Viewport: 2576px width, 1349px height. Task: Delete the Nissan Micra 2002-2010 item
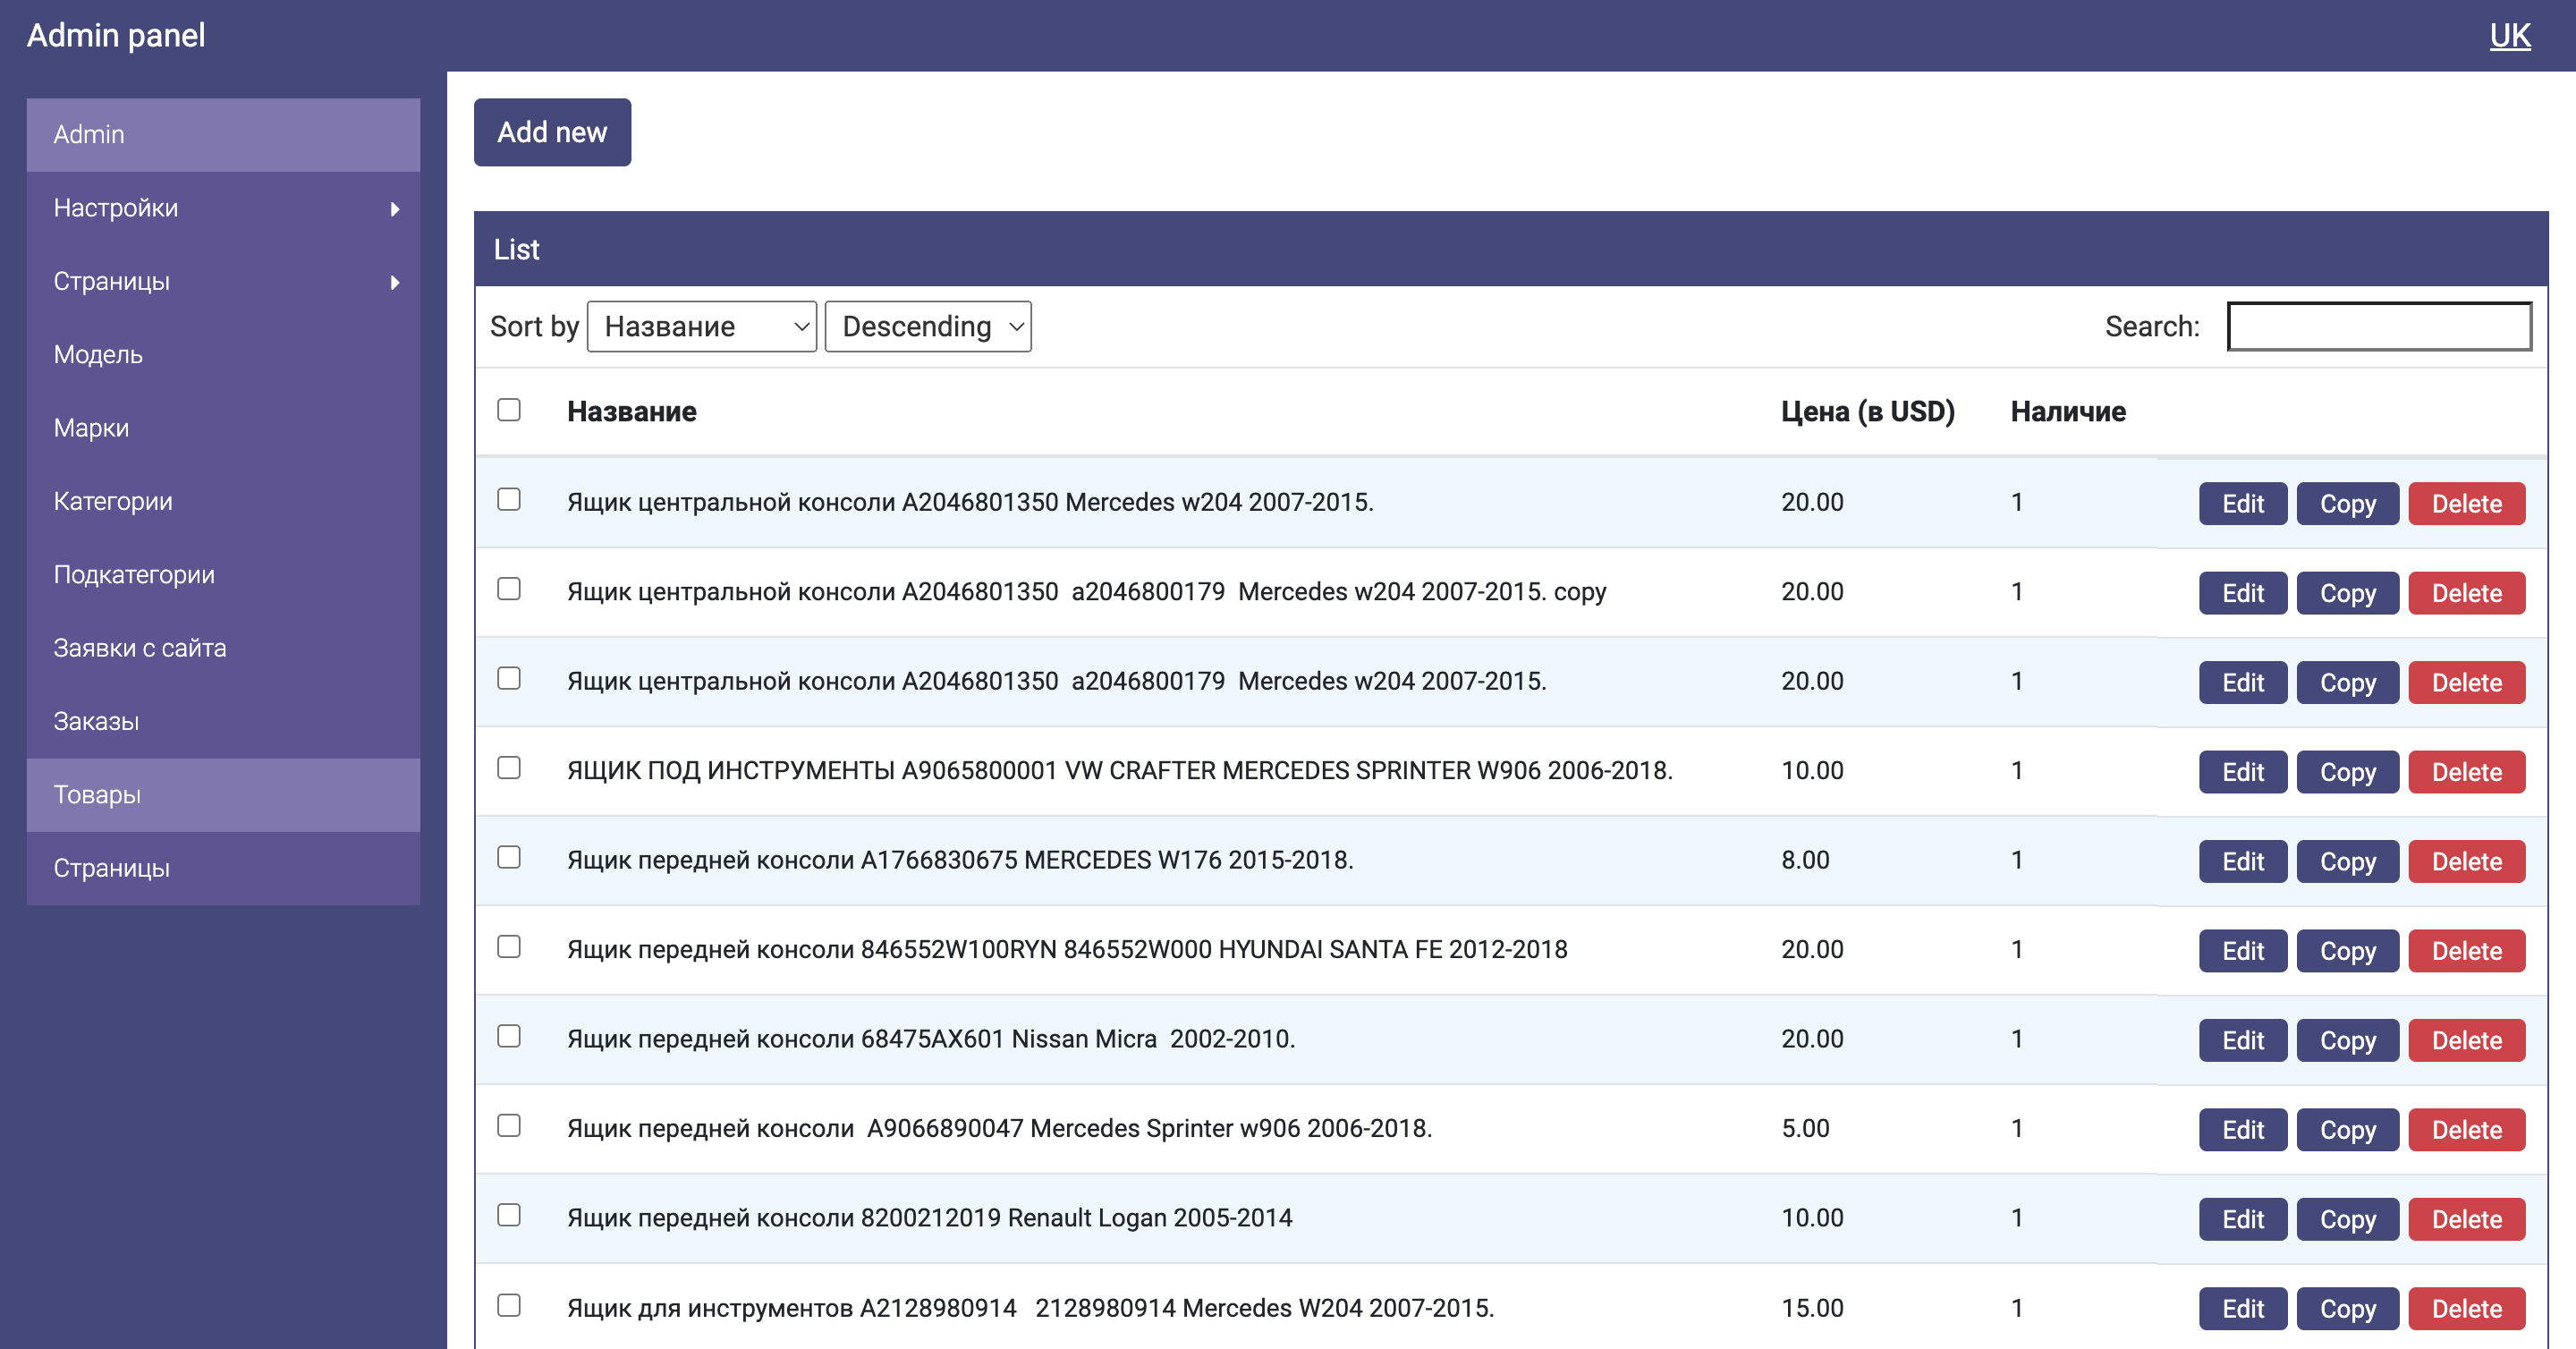2466,1040
